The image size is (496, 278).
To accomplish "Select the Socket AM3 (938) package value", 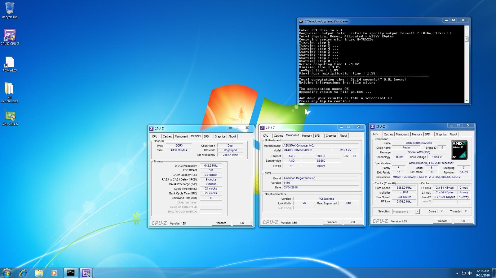I will 419,152.
